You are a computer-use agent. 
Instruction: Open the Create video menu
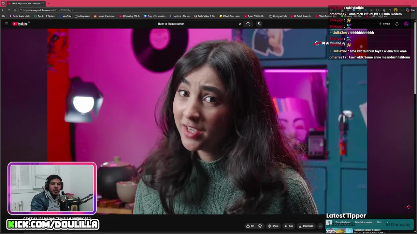pos(384,24)
